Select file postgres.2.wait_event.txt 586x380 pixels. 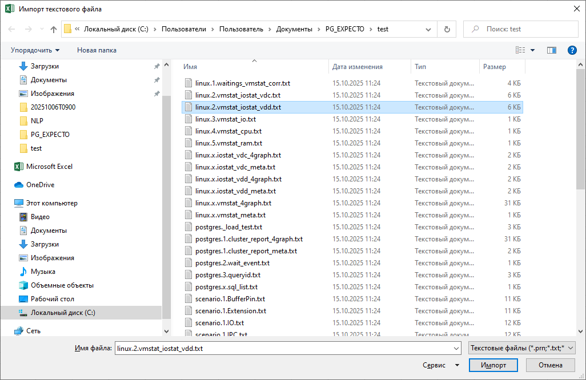(232, 263)
